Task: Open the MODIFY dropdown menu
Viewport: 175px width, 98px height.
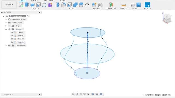Action: coord(72,8)
